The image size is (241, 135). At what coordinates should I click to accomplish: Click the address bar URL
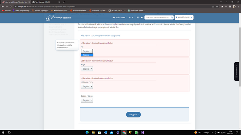(x=47, y=7)
